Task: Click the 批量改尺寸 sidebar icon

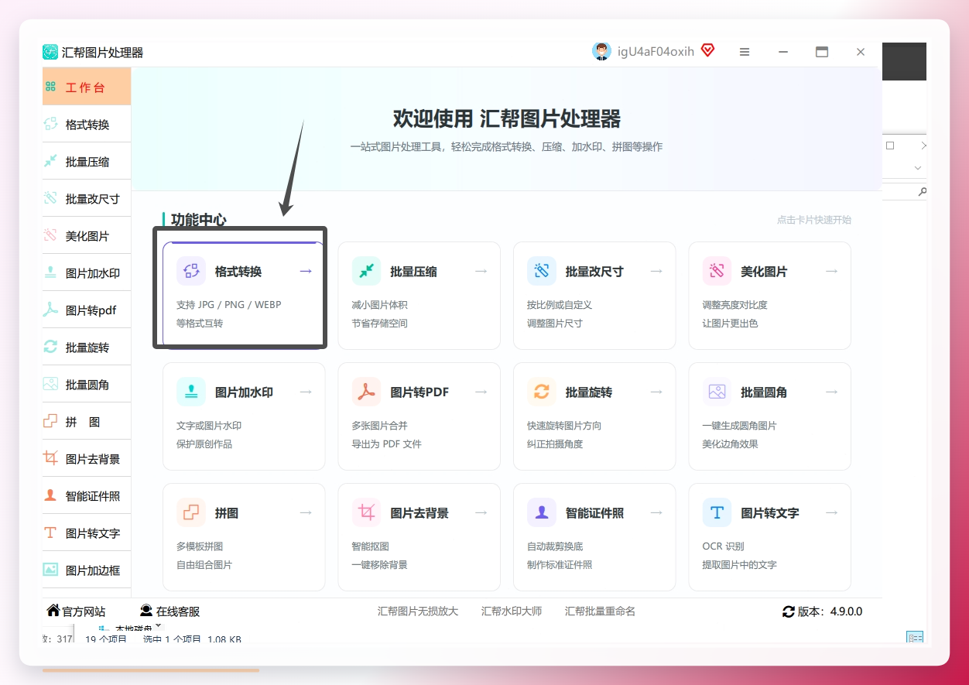Action: [51, 198]
